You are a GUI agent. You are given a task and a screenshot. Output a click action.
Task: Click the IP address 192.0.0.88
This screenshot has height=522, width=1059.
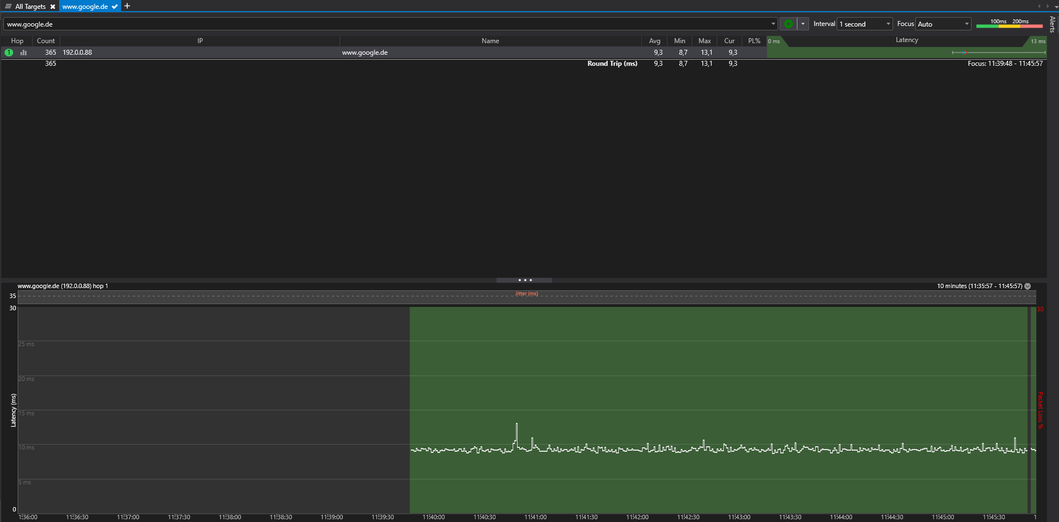tap(77, 53)
